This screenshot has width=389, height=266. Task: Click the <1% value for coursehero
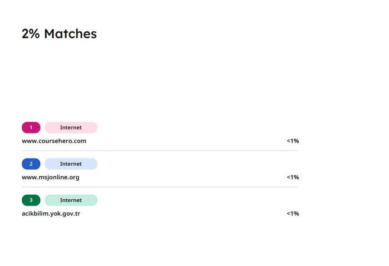pos(293,141)
